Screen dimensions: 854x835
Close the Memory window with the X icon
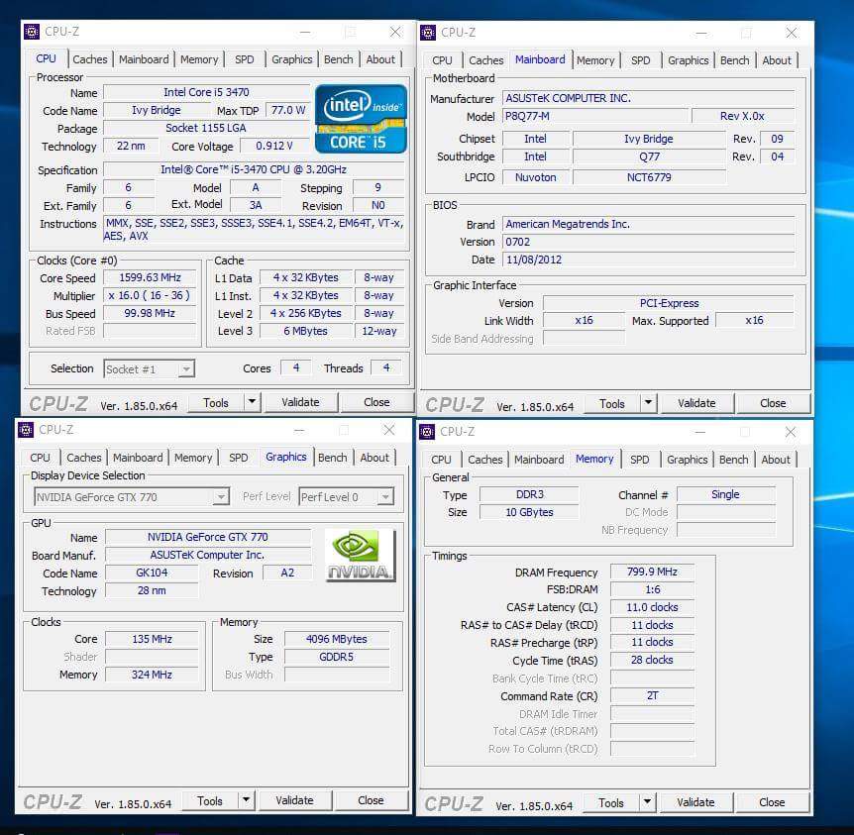[x=791, y=432]
